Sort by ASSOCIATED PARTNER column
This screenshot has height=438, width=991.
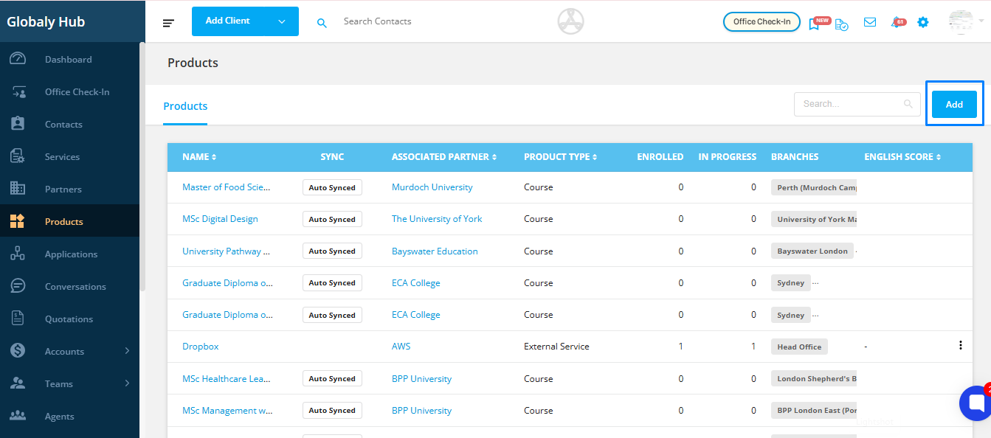click(444, 157)
